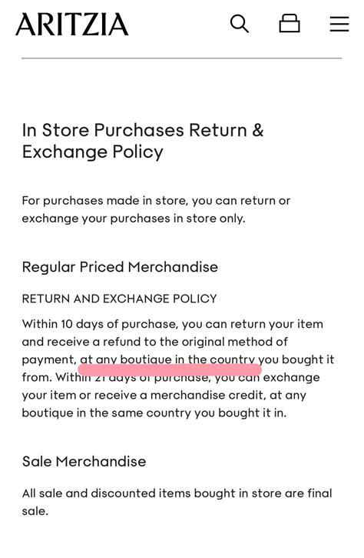Open the shopping bag icon
Image resolution: width=364 pixels, height=558 pixels.
point(290,24)
